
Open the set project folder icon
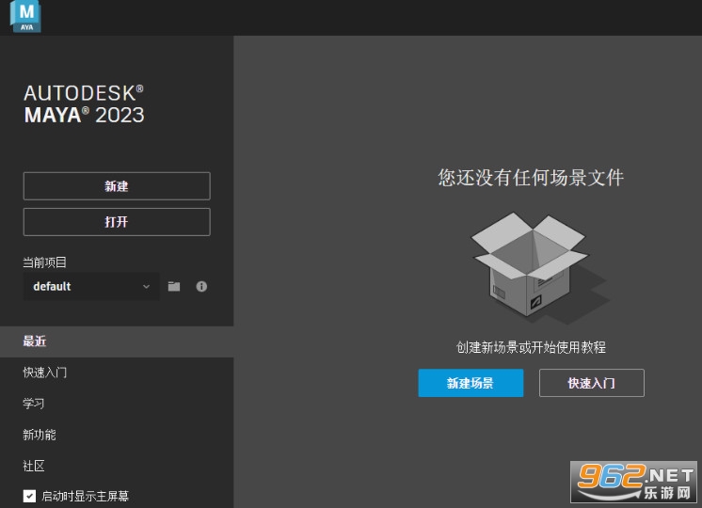[174, 286]
